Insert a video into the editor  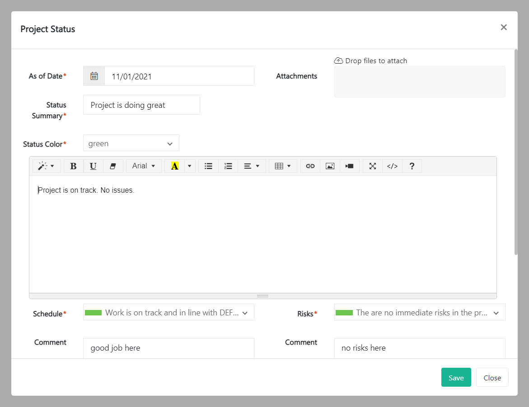[x=349, y=166]
